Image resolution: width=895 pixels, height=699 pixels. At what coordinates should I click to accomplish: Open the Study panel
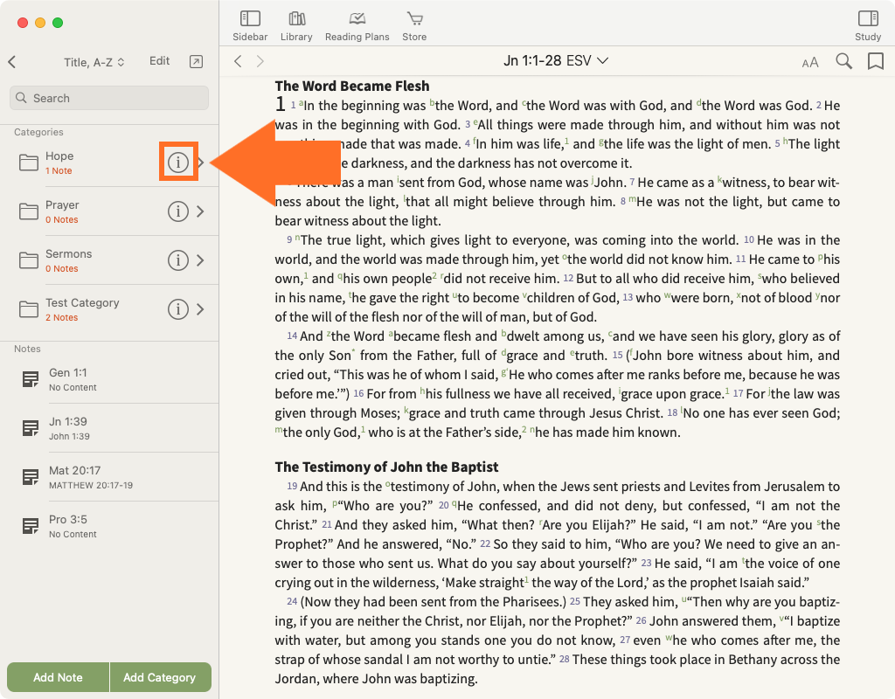point(867,25)
